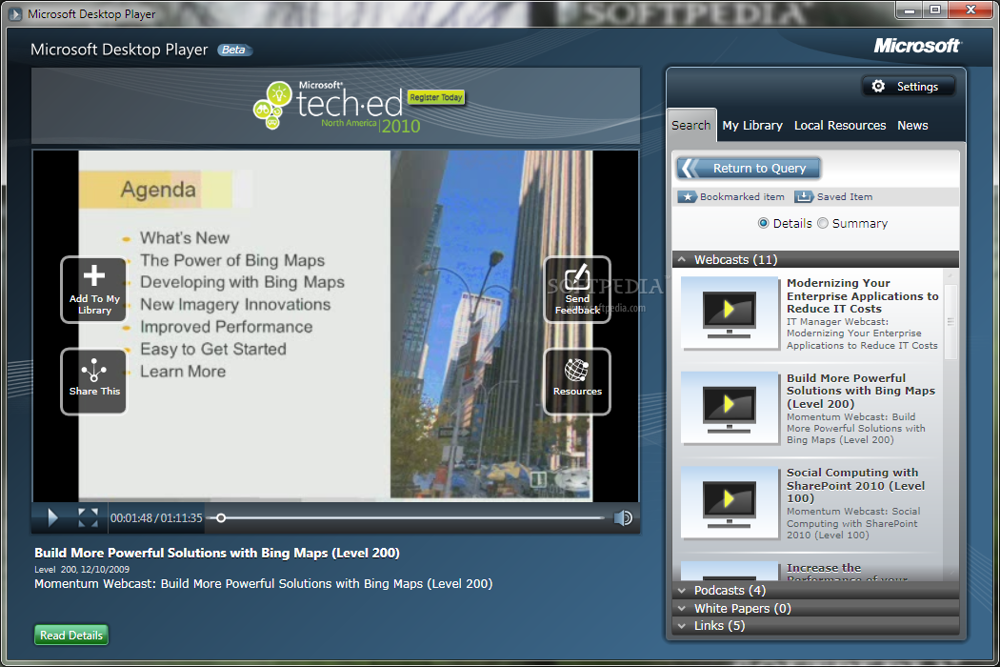Open Settings with the gear icon
This screenshot has height=667, width=1000.
point(909,86)
